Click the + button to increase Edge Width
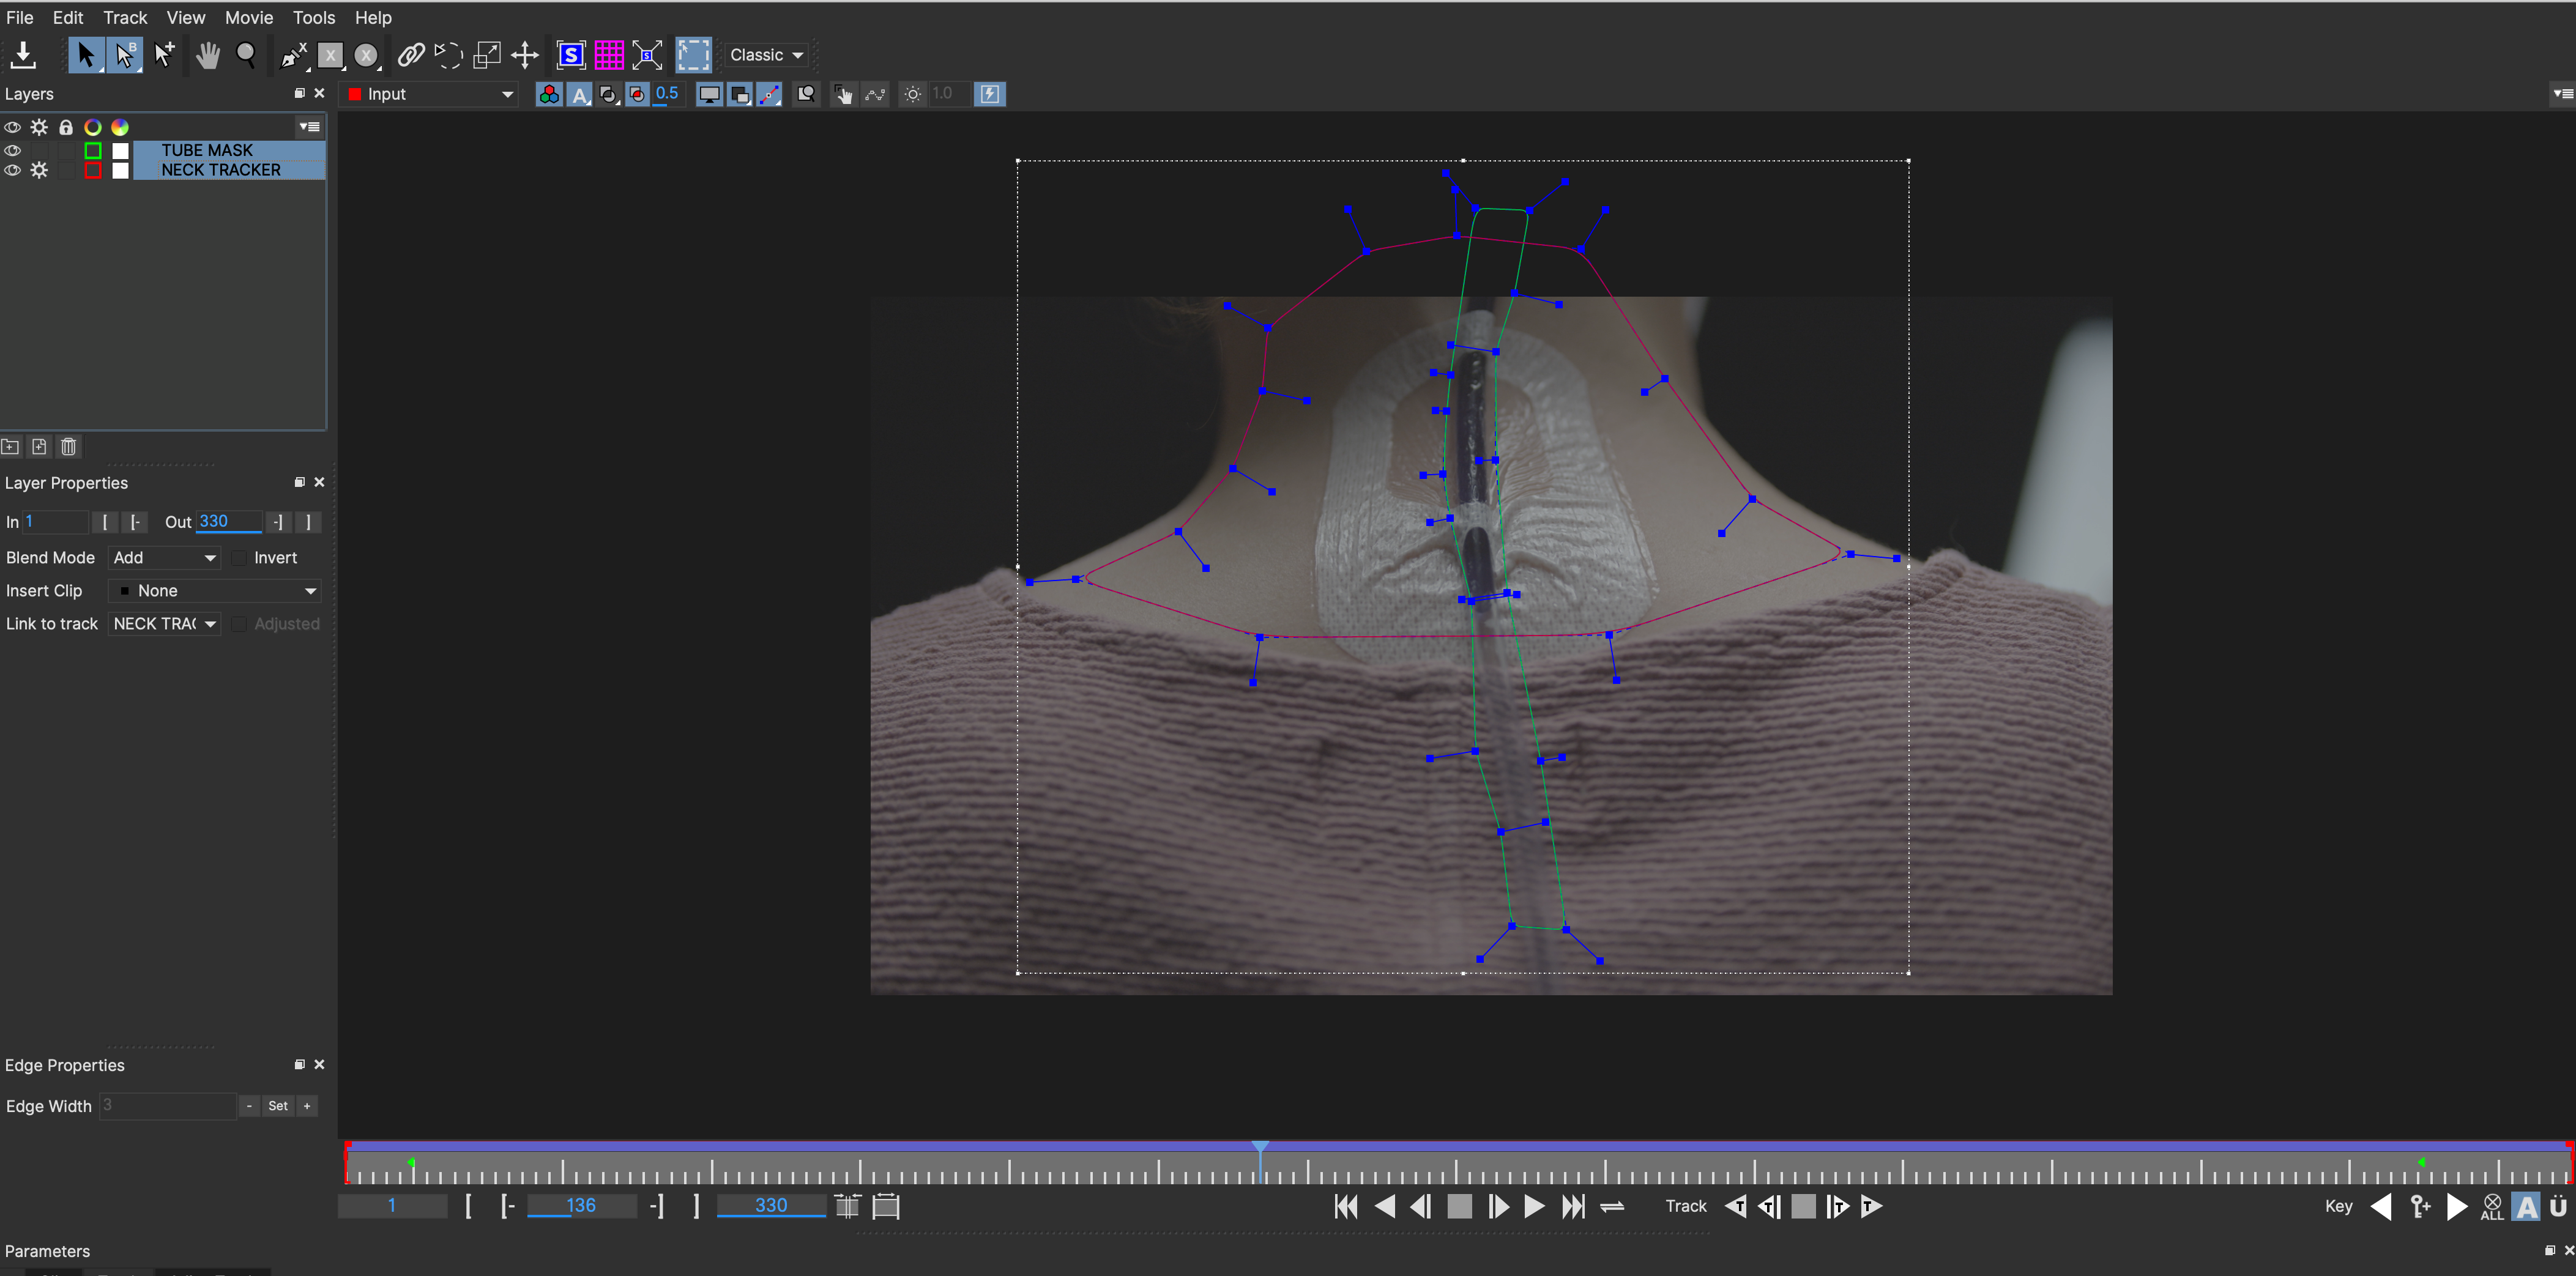The height and width of the screenshot is (1276, 2576). [x=306, y=1106]
